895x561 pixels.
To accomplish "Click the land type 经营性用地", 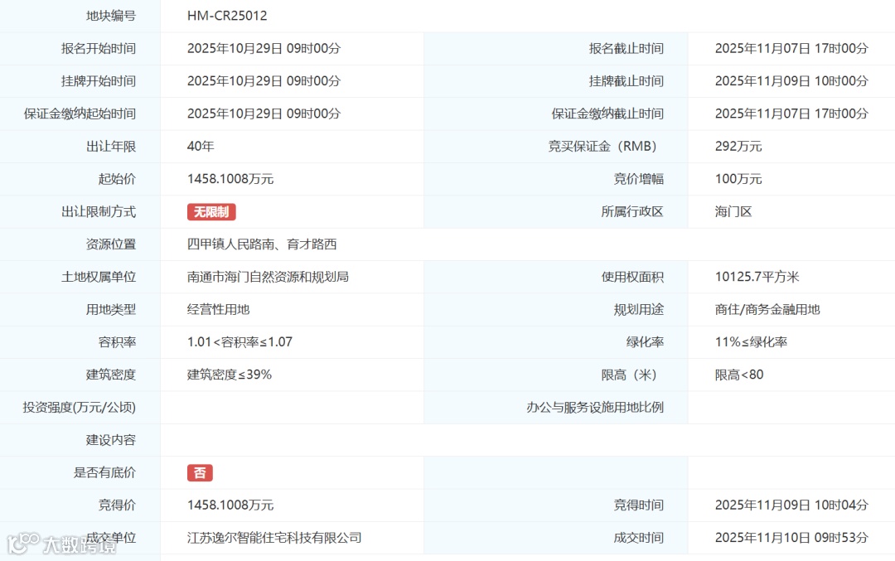I will point(219,309).
